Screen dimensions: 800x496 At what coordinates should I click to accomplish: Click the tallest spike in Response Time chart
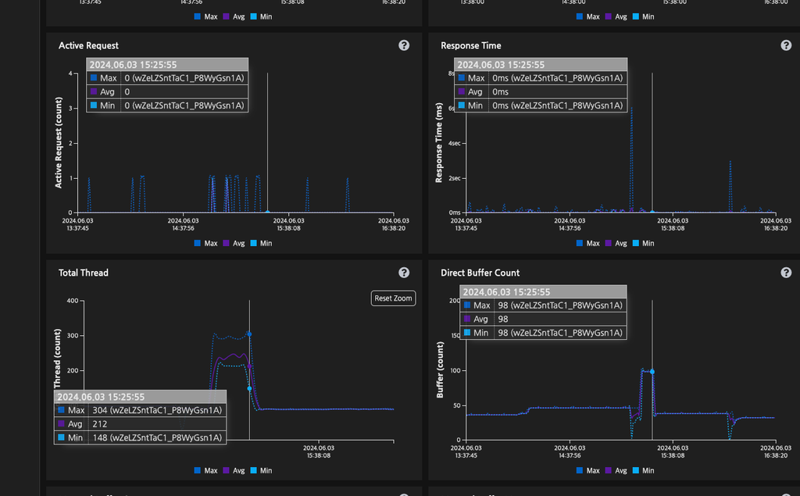631,109
